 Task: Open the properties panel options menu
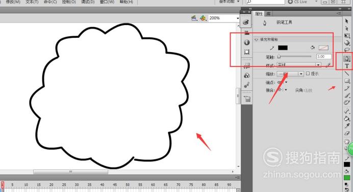(339, 14)
